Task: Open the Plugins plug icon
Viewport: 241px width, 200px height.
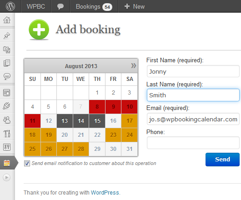Action: click(7, 106)
